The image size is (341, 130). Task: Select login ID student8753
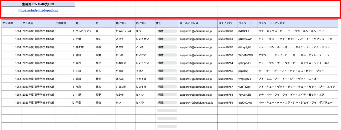[x=228, y=55]
